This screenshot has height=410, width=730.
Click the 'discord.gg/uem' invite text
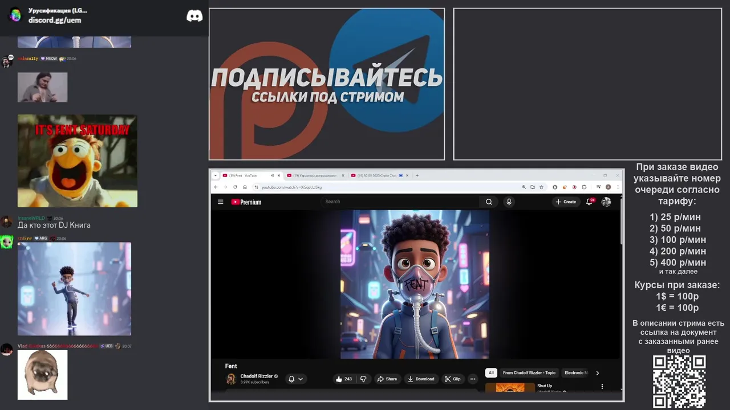pos(55,20)
